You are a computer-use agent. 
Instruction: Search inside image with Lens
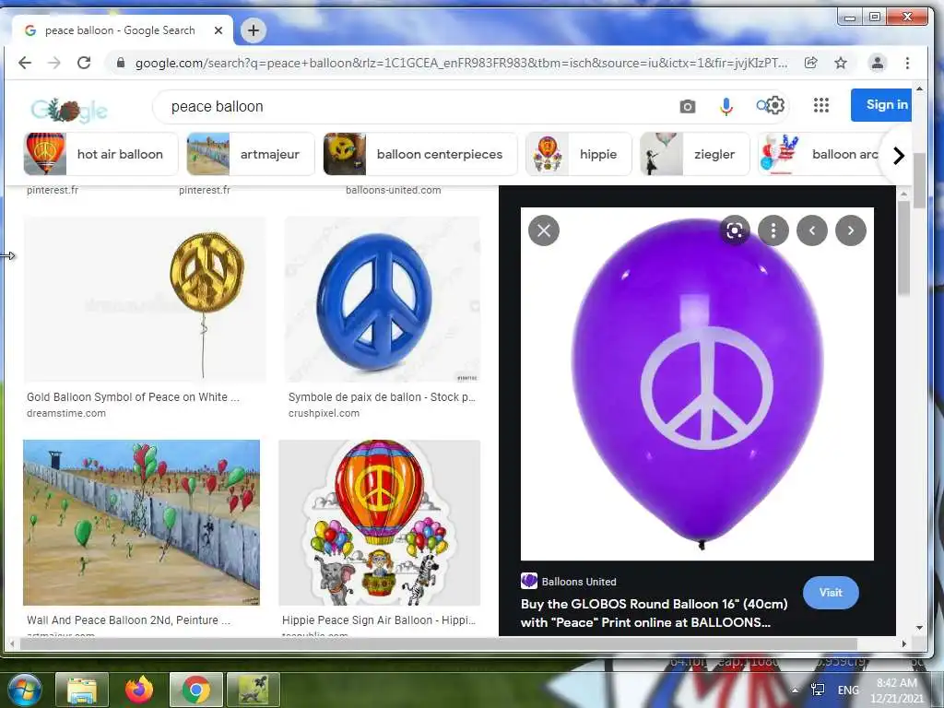click(x=735, y=230)
